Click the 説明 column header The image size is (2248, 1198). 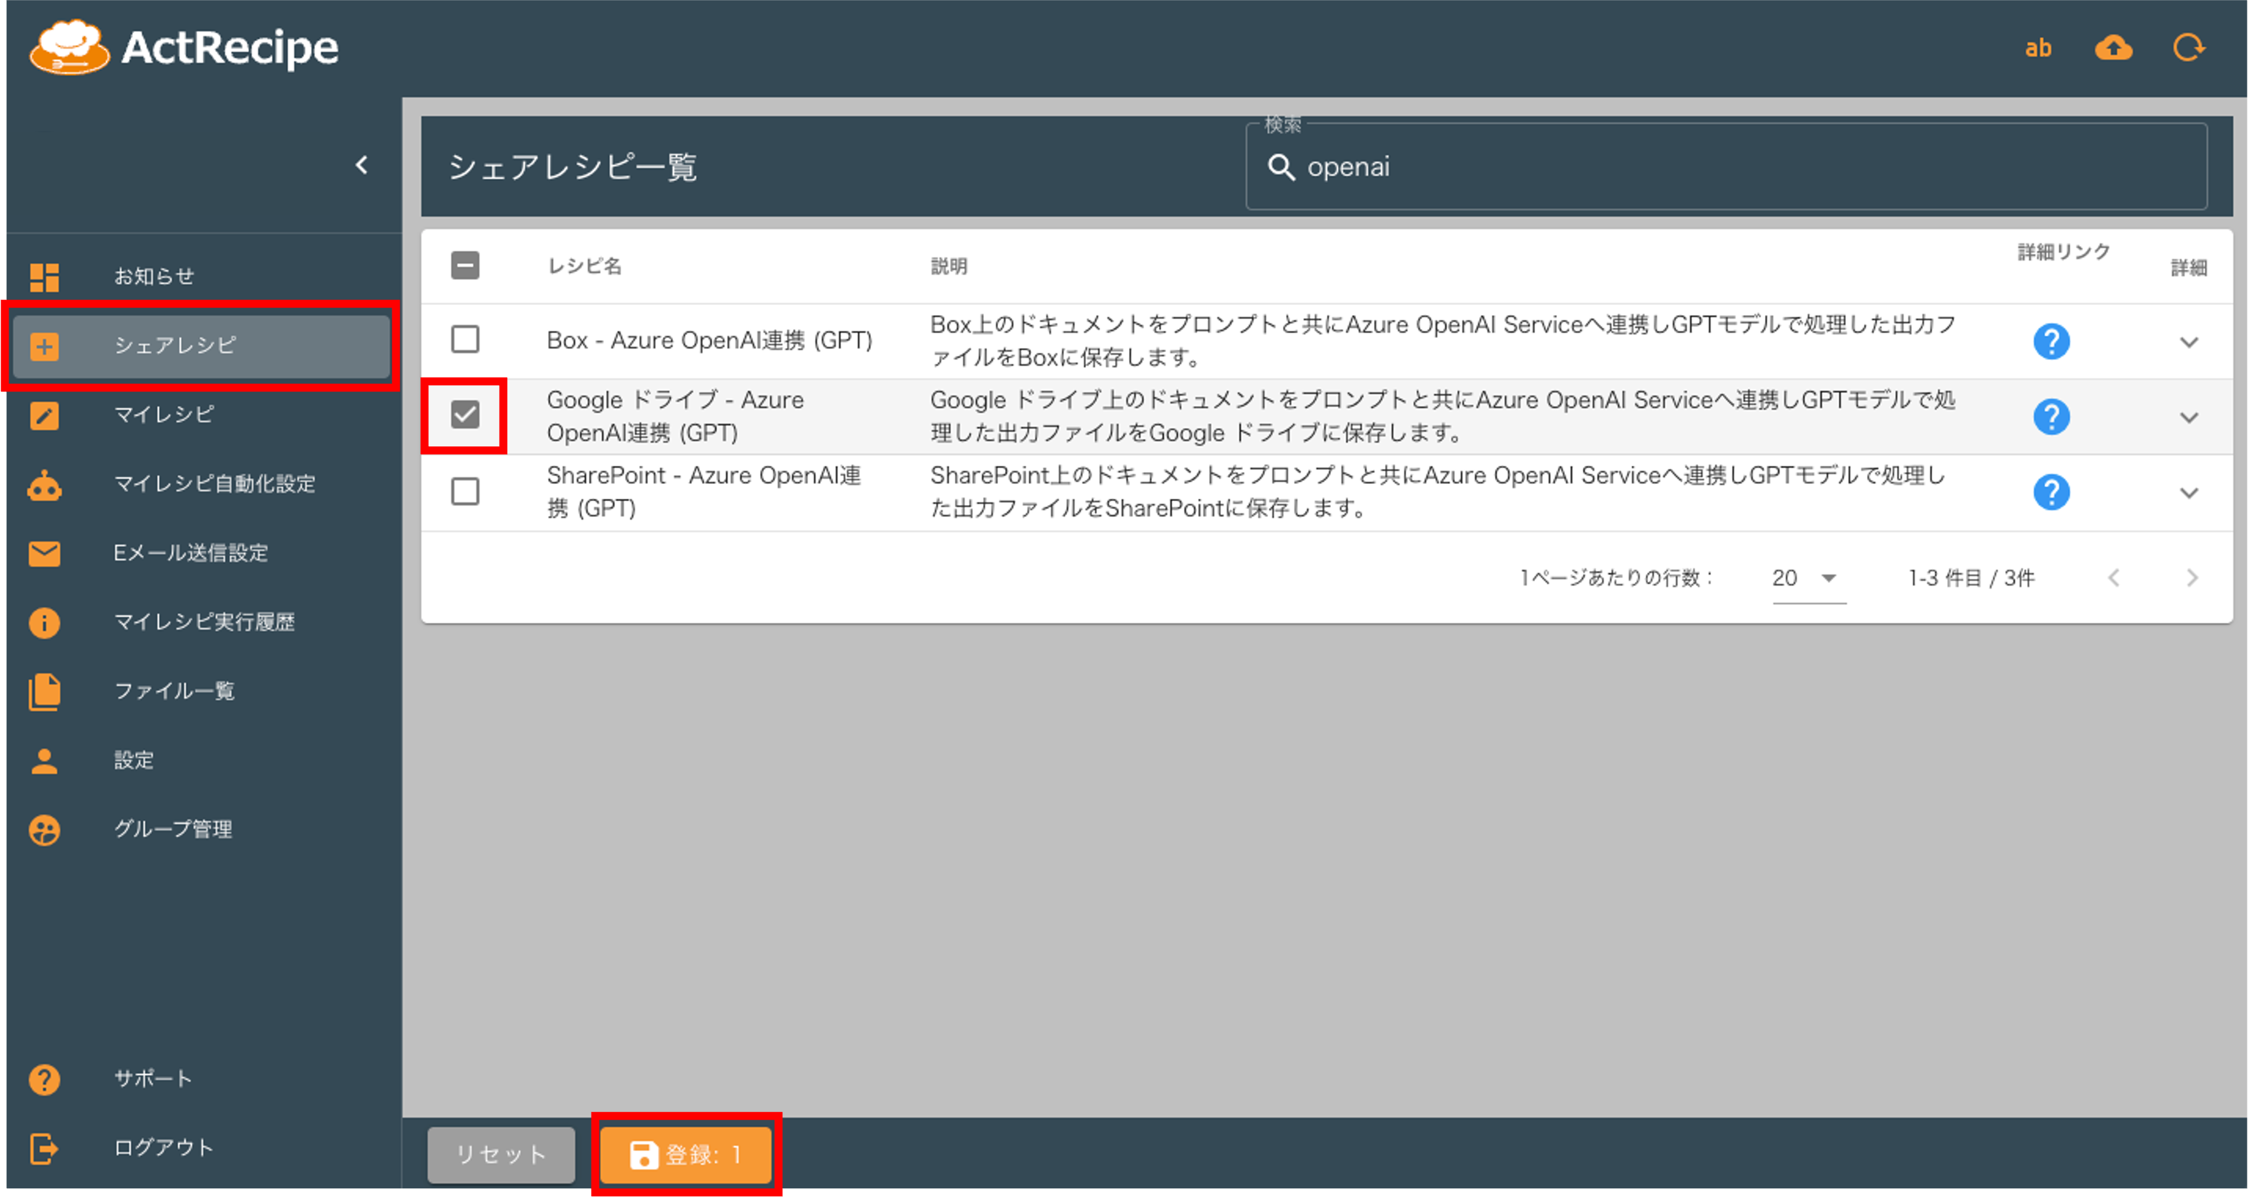tap(948, 266)
